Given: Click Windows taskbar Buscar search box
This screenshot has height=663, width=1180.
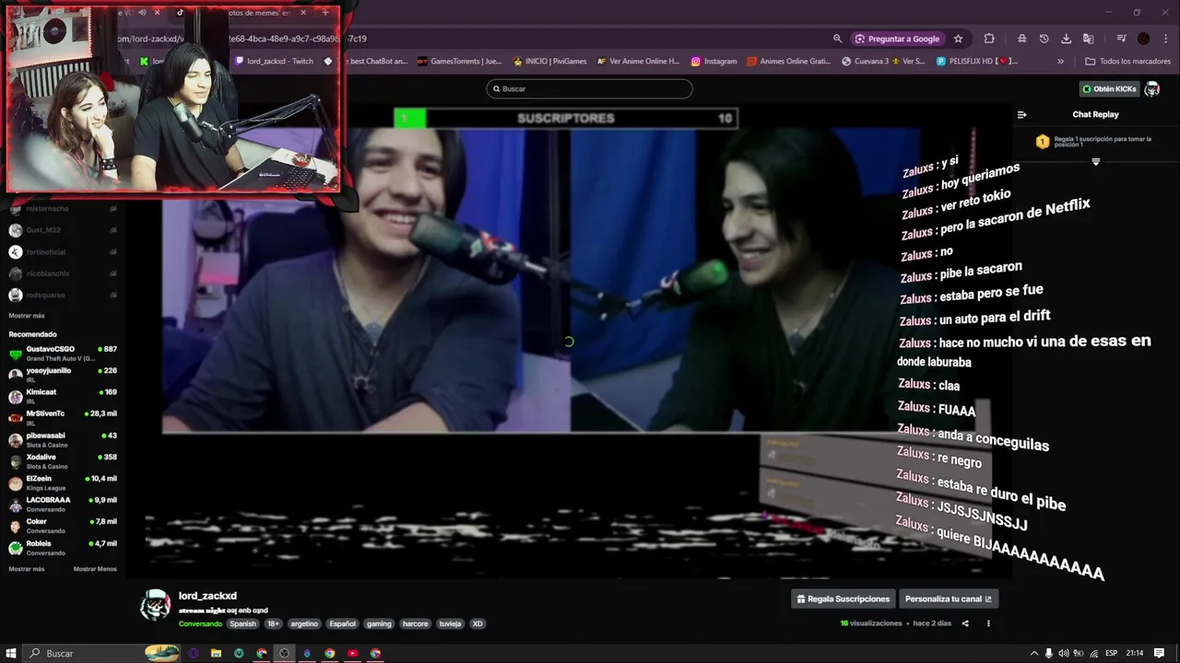Looking at the screenshot, I should pyautogui.click(x=101, y=653).
